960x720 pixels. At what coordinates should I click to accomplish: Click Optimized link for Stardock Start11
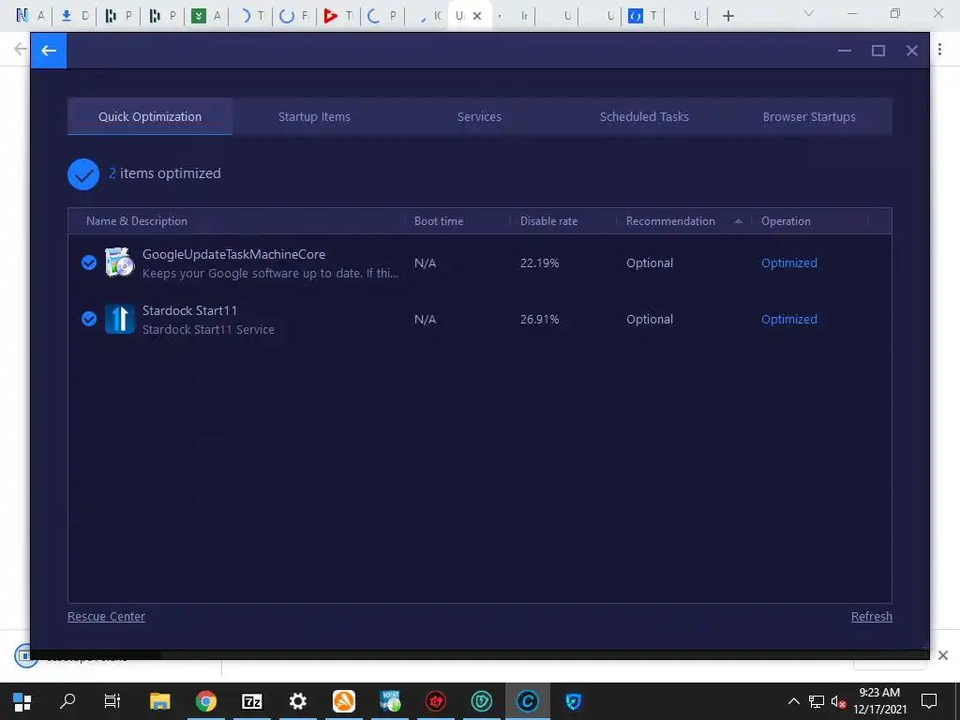coord(789,319)
